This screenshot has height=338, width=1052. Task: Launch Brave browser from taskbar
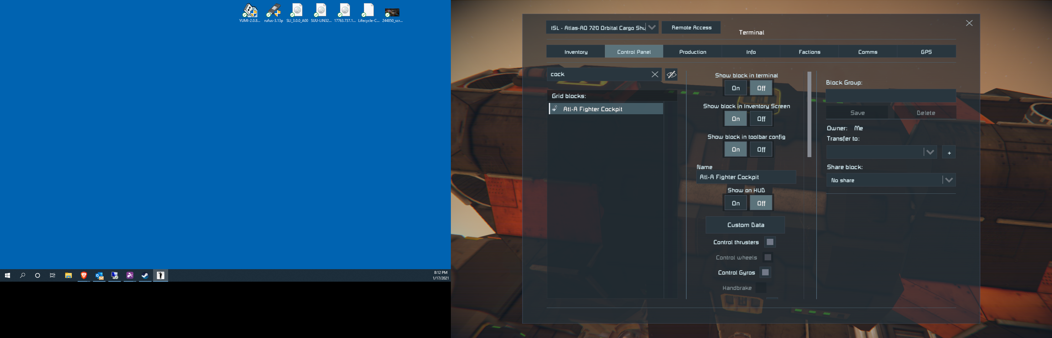tap(84, 275)
